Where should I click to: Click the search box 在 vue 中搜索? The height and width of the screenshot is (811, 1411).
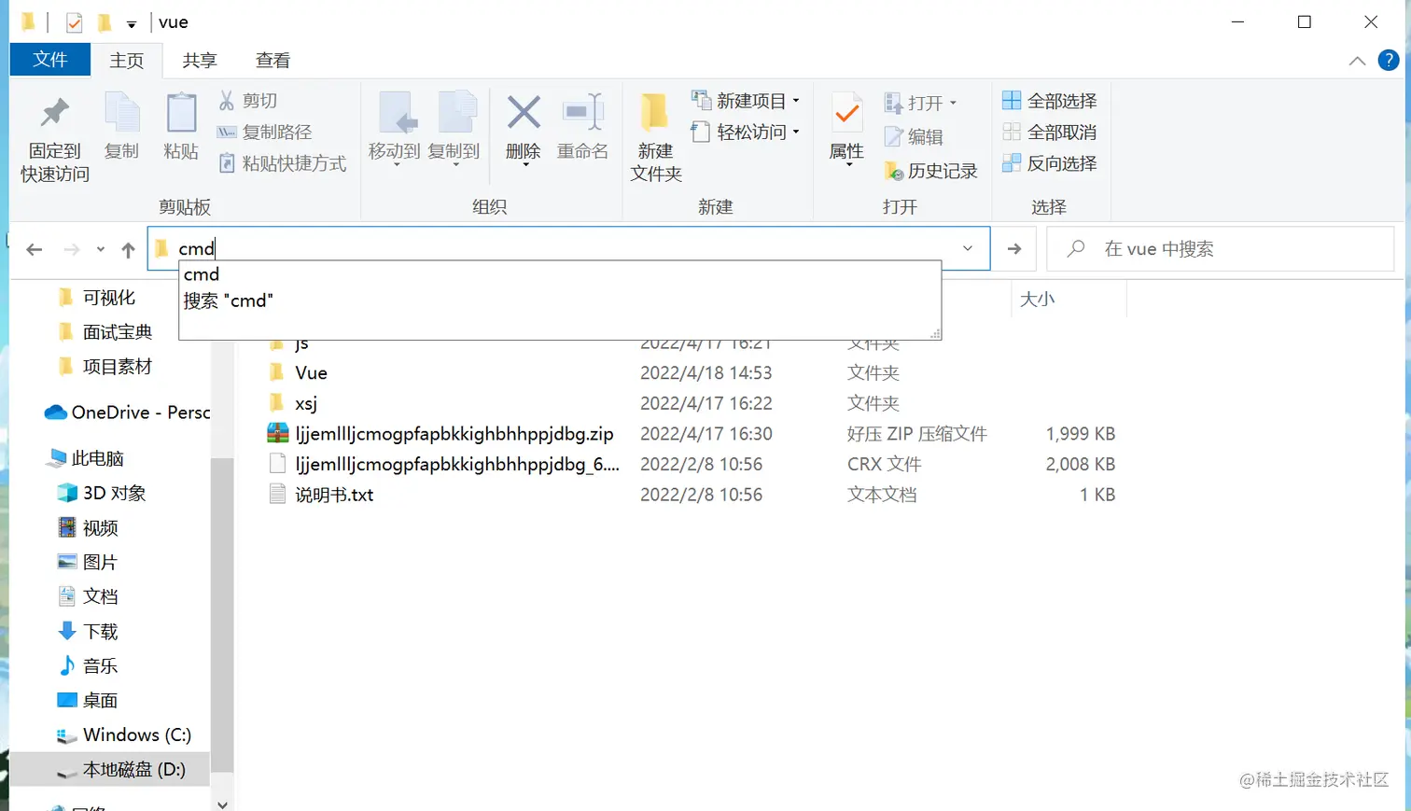[x=1221, y=249]
